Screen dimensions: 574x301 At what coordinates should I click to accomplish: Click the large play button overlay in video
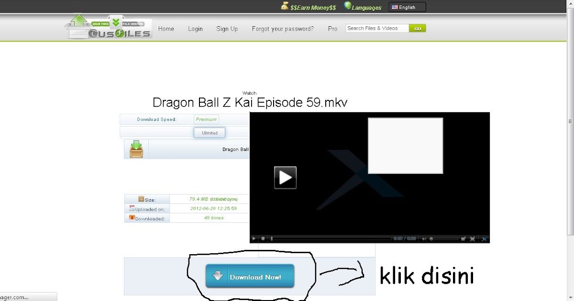285,177
